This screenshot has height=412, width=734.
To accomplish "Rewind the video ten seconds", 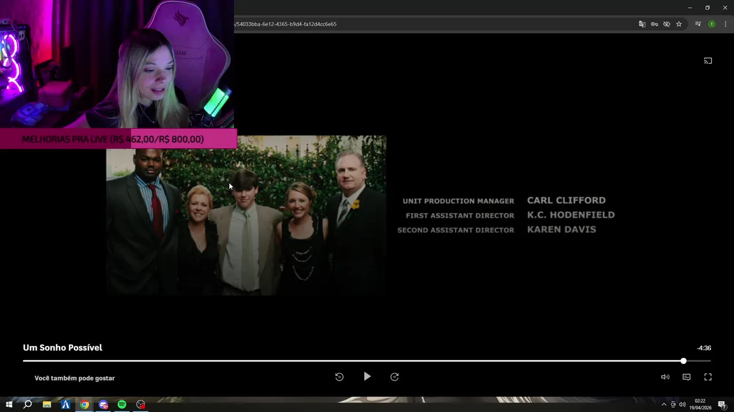I will point(339,377).
